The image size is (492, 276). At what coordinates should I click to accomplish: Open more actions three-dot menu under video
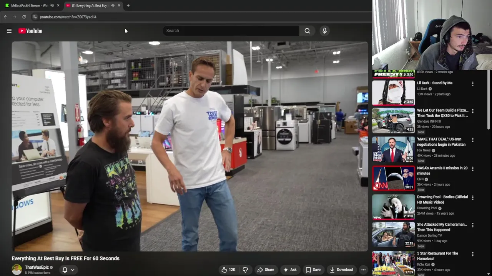pos(363,269)
